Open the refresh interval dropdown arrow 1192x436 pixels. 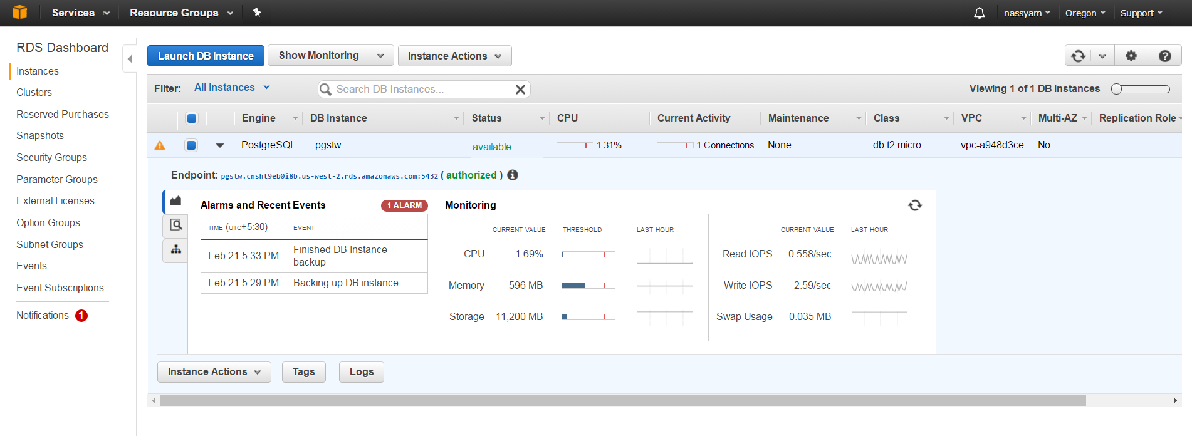1102,56
